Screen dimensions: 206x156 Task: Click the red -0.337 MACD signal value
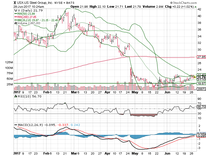pos(63,125)
